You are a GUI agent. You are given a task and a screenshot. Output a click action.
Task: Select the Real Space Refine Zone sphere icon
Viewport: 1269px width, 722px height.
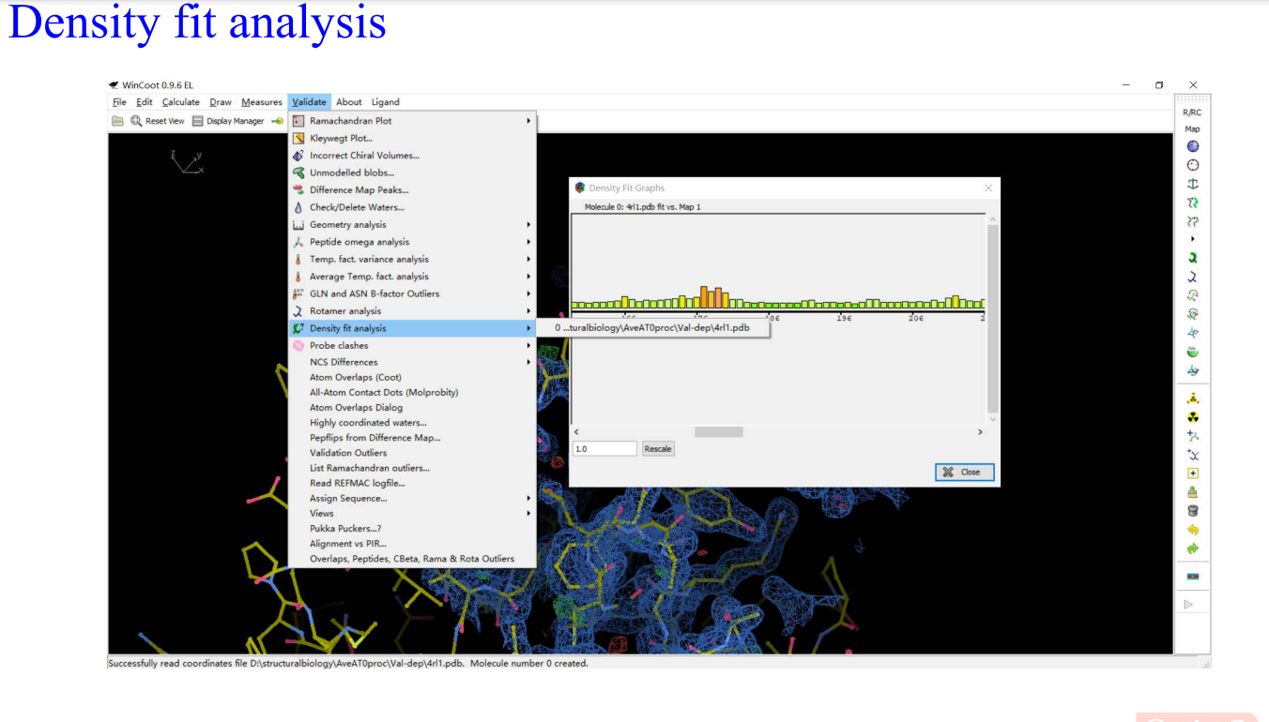tap(1193, 146)
